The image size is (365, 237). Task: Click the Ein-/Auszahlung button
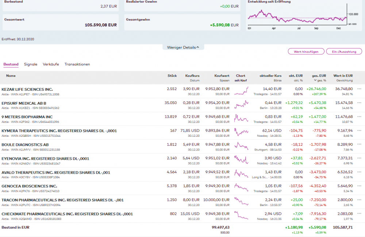click(x=344, y=52)
